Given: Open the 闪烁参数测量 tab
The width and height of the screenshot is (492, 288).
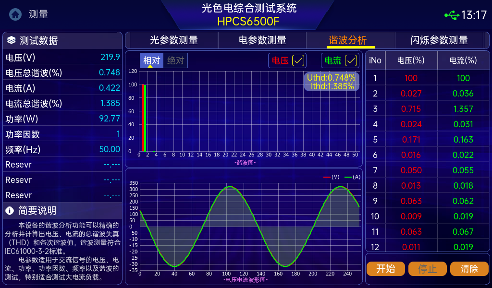Looking at the screenshot, I should click(x=439, y=40).
